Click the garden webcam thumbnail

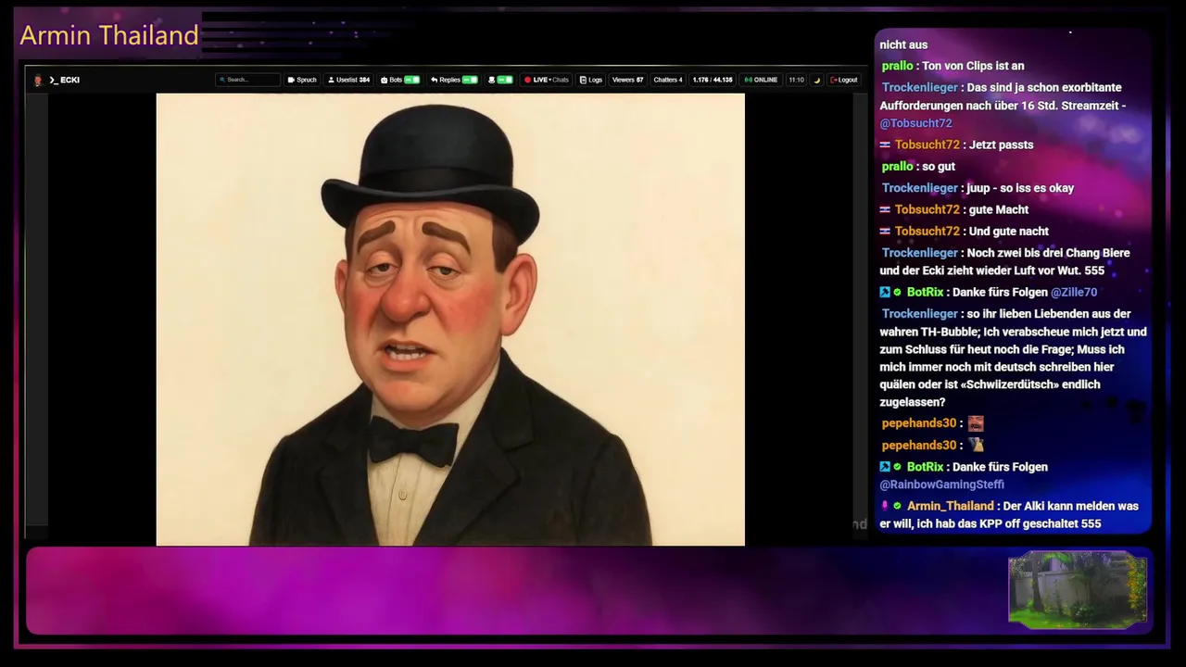[x=1078, y=590]
